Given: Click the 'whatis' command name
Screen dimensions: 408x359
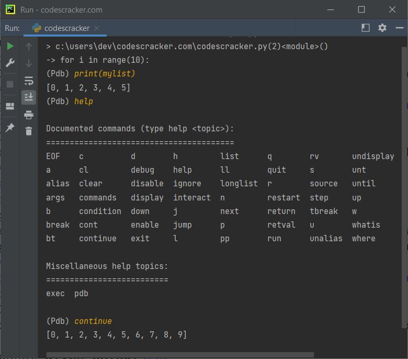Looking at the screenshot, I should (366, 225).
